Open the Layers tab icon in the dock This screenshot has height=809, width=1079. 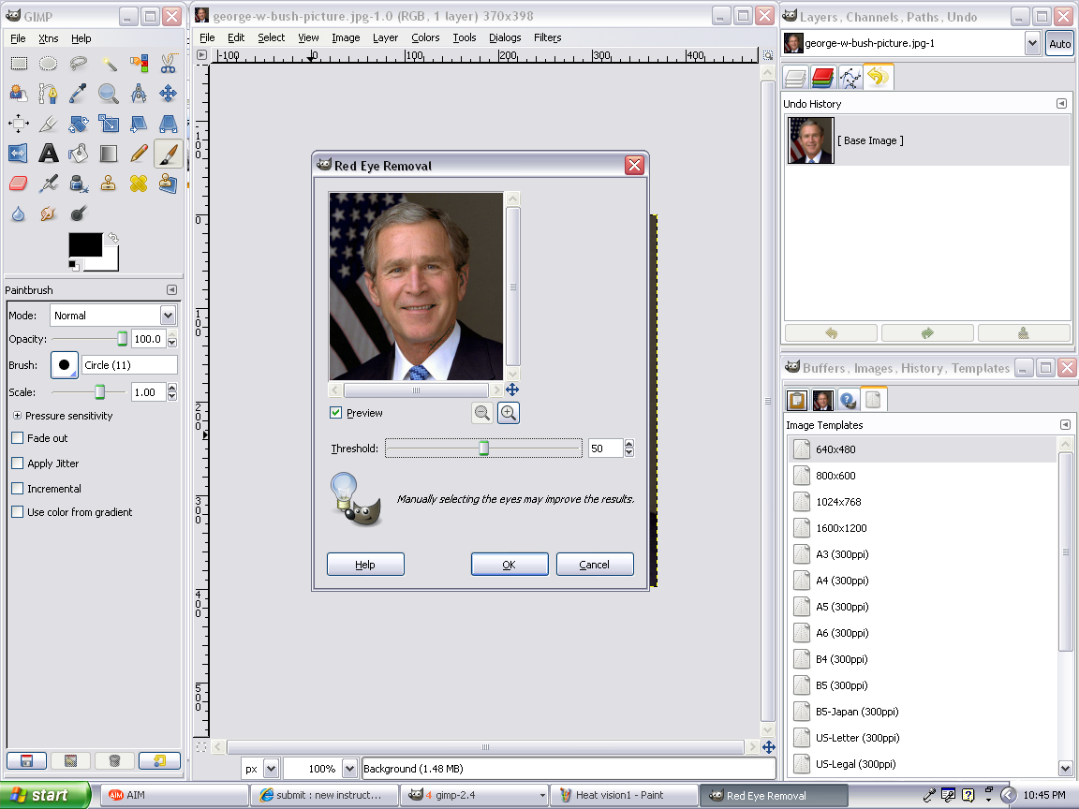pos(795,78)
